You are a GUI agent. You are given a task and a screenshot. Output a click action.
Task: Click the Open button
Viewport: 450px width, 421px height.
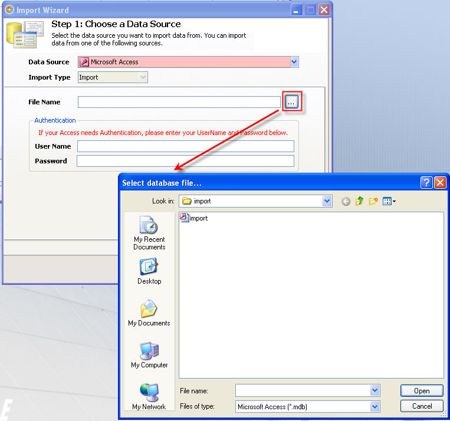[422, 391]
